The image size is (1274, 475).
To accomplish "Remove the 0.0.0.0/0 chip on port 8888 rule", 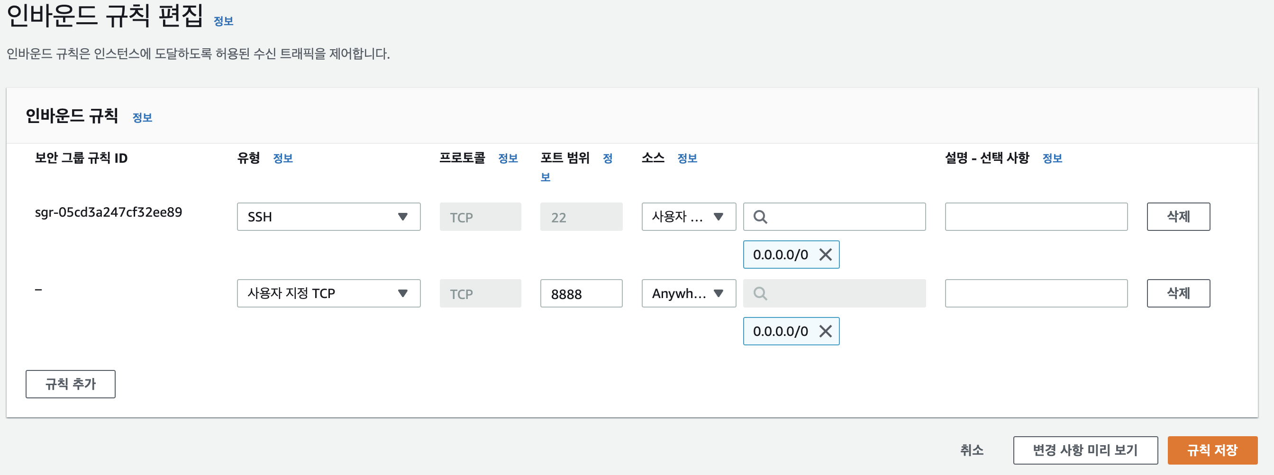I will 825,331.
